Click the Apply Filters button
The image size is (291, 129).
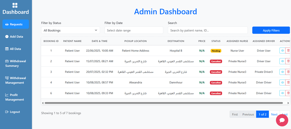[271, 30]
